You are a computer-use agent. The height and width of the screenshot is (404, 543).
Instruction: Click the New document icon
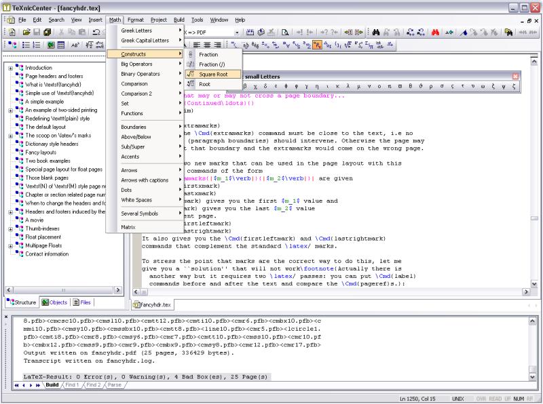pyautogui.click(x=12, y=33)
